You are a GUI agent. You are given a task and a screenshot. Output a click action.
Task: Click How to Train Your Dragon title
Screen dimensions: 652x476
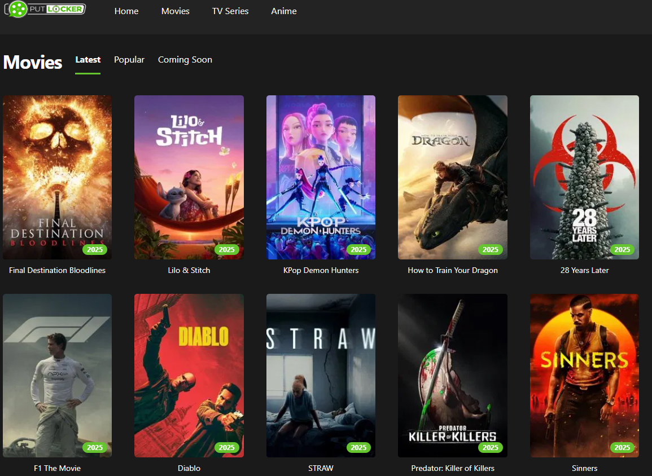click(x=453, y=270)
